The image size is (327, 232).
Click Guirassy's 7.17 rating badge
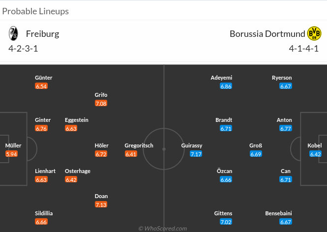coord(196,154)
